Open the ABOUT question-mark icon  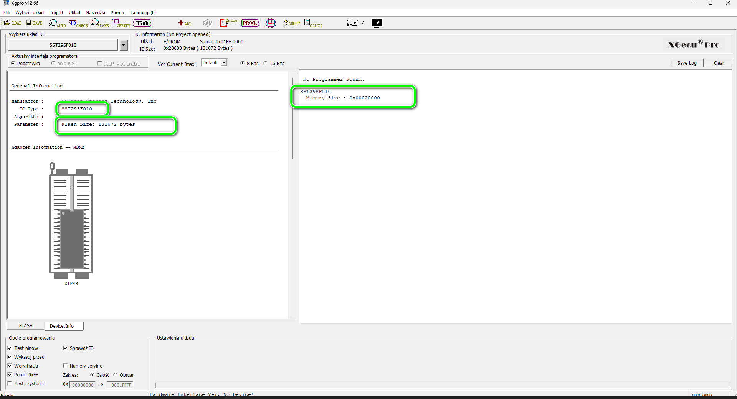coord(292,23)
